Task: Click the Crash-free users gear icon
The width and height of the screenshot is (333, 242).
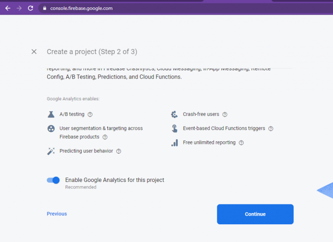Action: (174, 115)
